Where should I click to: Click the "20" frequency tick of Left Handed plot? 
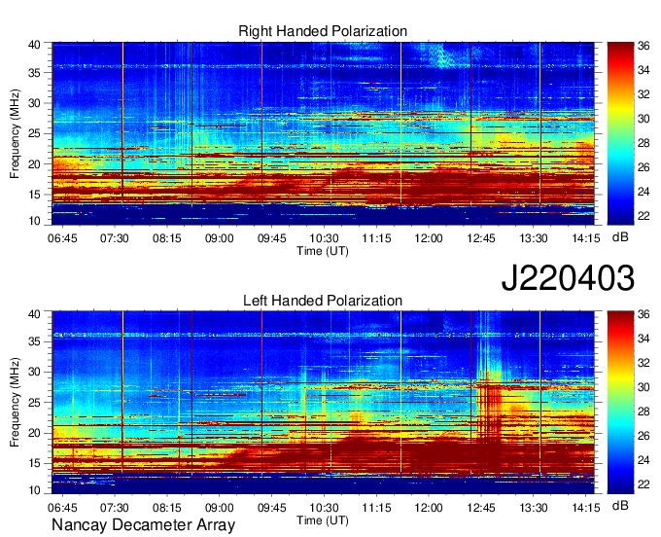coord(34,433)
